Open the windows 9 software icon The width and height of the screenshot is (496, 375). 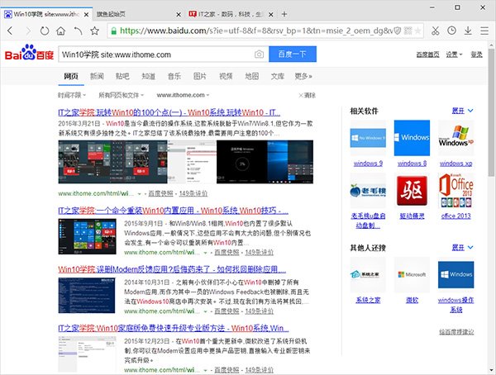(368, 138)
